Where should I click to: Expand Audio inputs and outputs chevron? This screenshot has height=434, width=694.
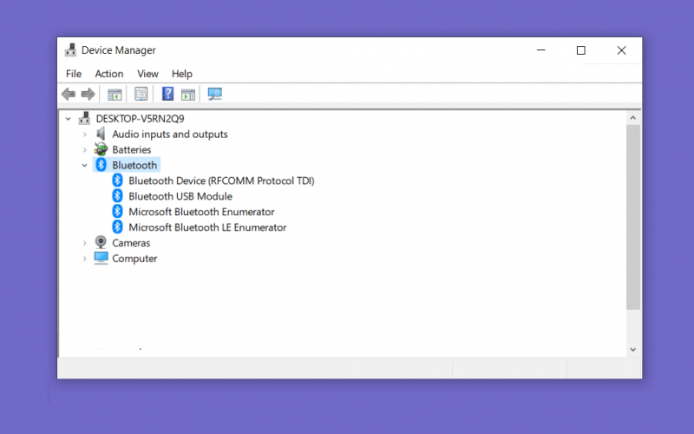click(84, 135)
